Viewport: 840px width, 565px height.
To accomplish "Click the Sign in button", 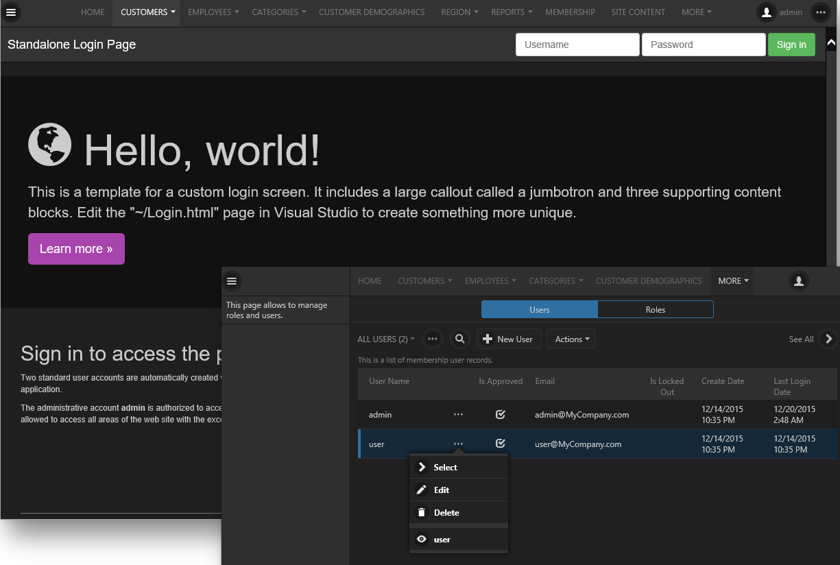I will pos(791,44).
